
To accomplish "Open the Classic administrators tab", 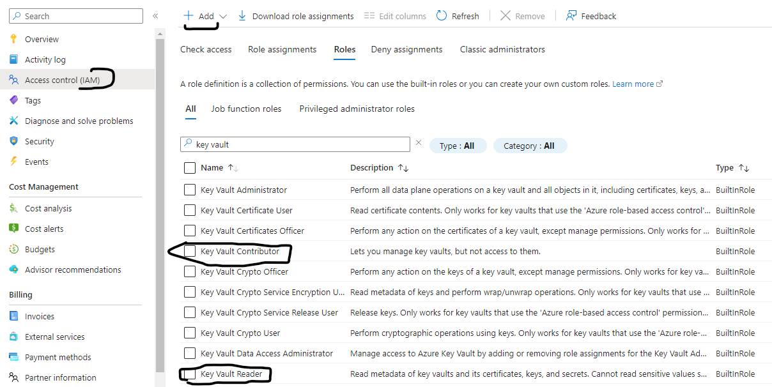I will [502, 49].
